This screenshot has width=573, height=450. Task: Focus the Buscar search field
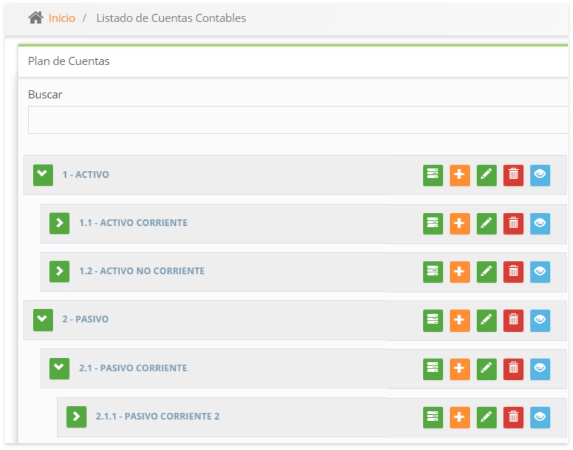pyautogui.click(x=298, y=119)
